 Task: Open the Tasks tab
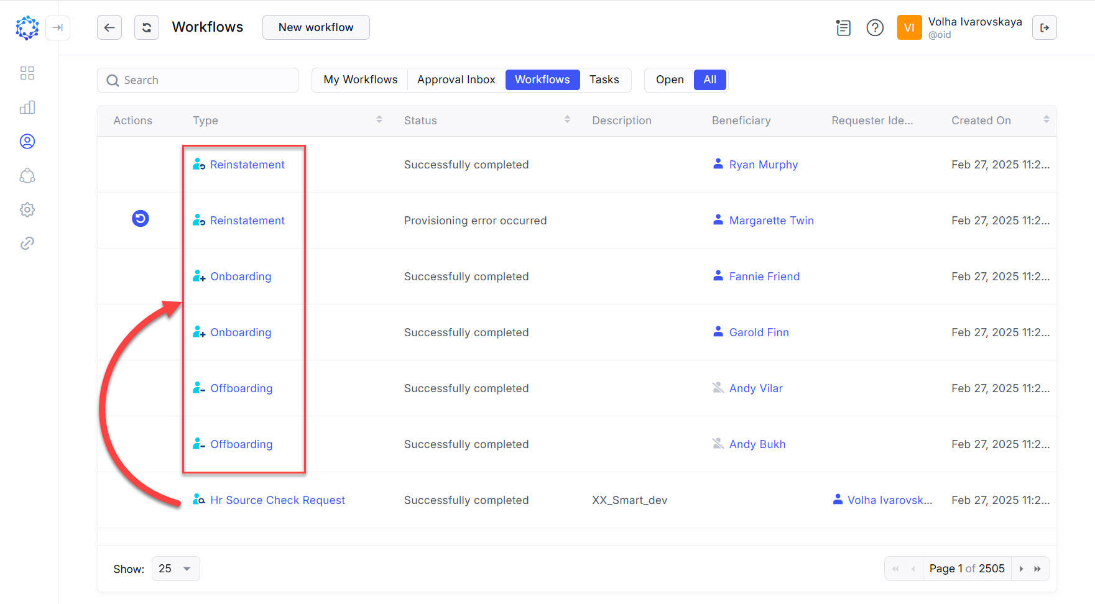click(604, 80)
